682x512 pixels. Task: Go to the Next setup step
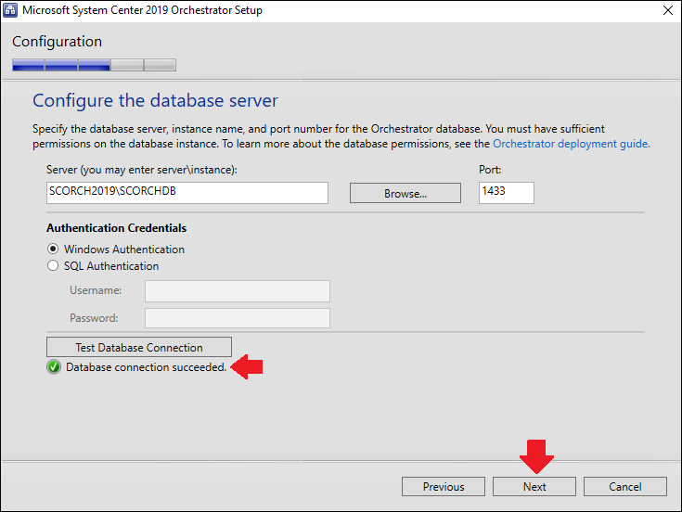point(534,486)
